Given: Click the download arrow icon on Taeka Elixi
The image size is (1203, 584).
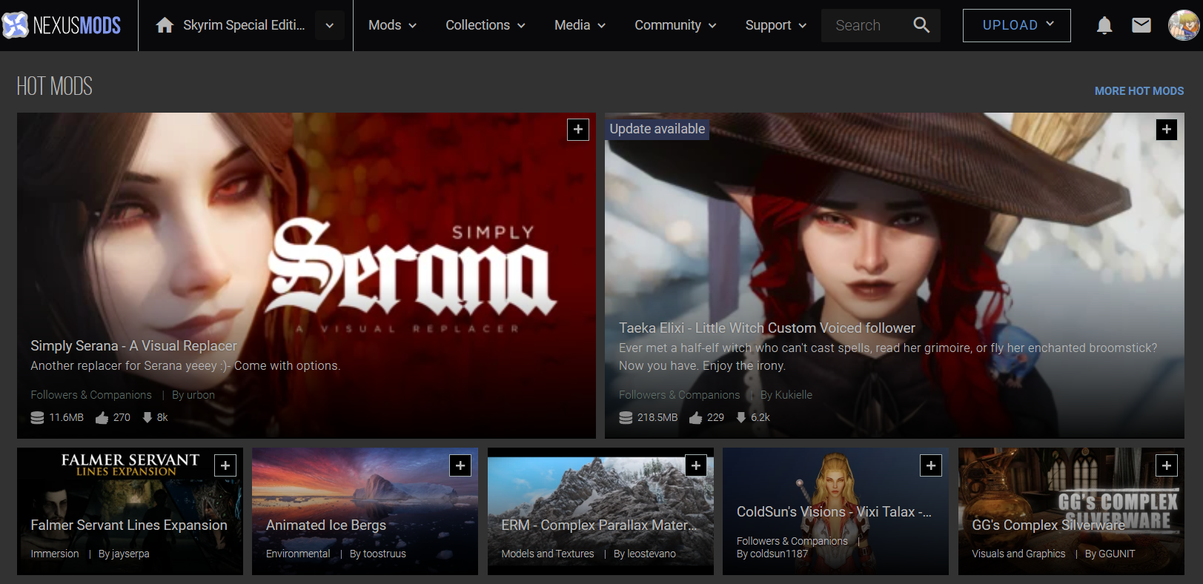Looking at the screenshot, I should 740,417.
